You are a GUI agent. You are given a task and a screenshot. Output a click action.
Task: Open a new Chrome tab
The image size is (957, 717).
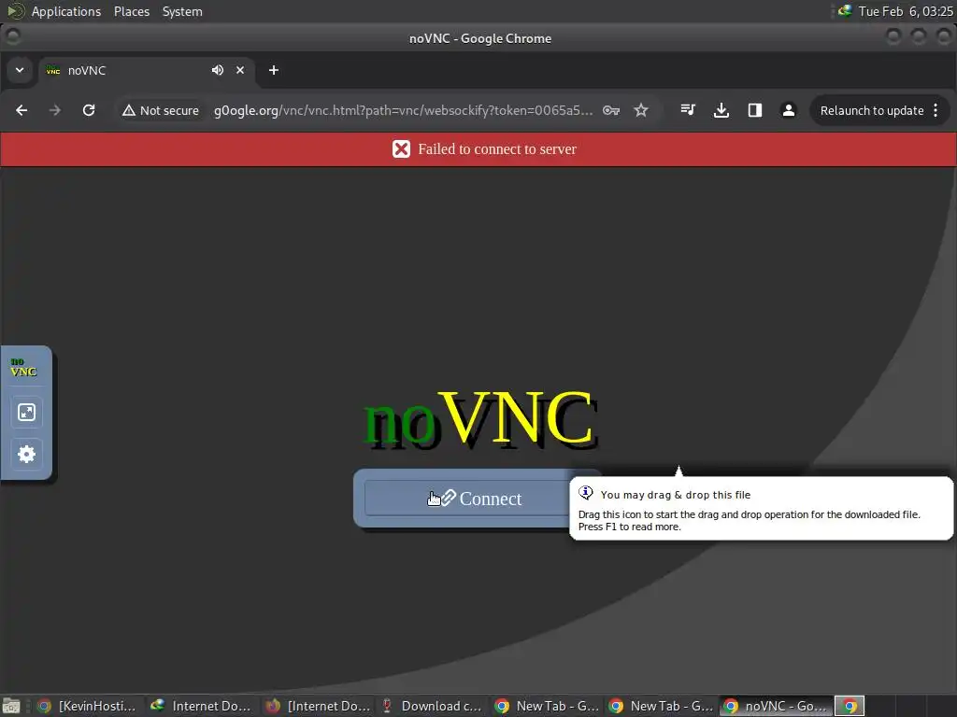[x=274, y=70]
